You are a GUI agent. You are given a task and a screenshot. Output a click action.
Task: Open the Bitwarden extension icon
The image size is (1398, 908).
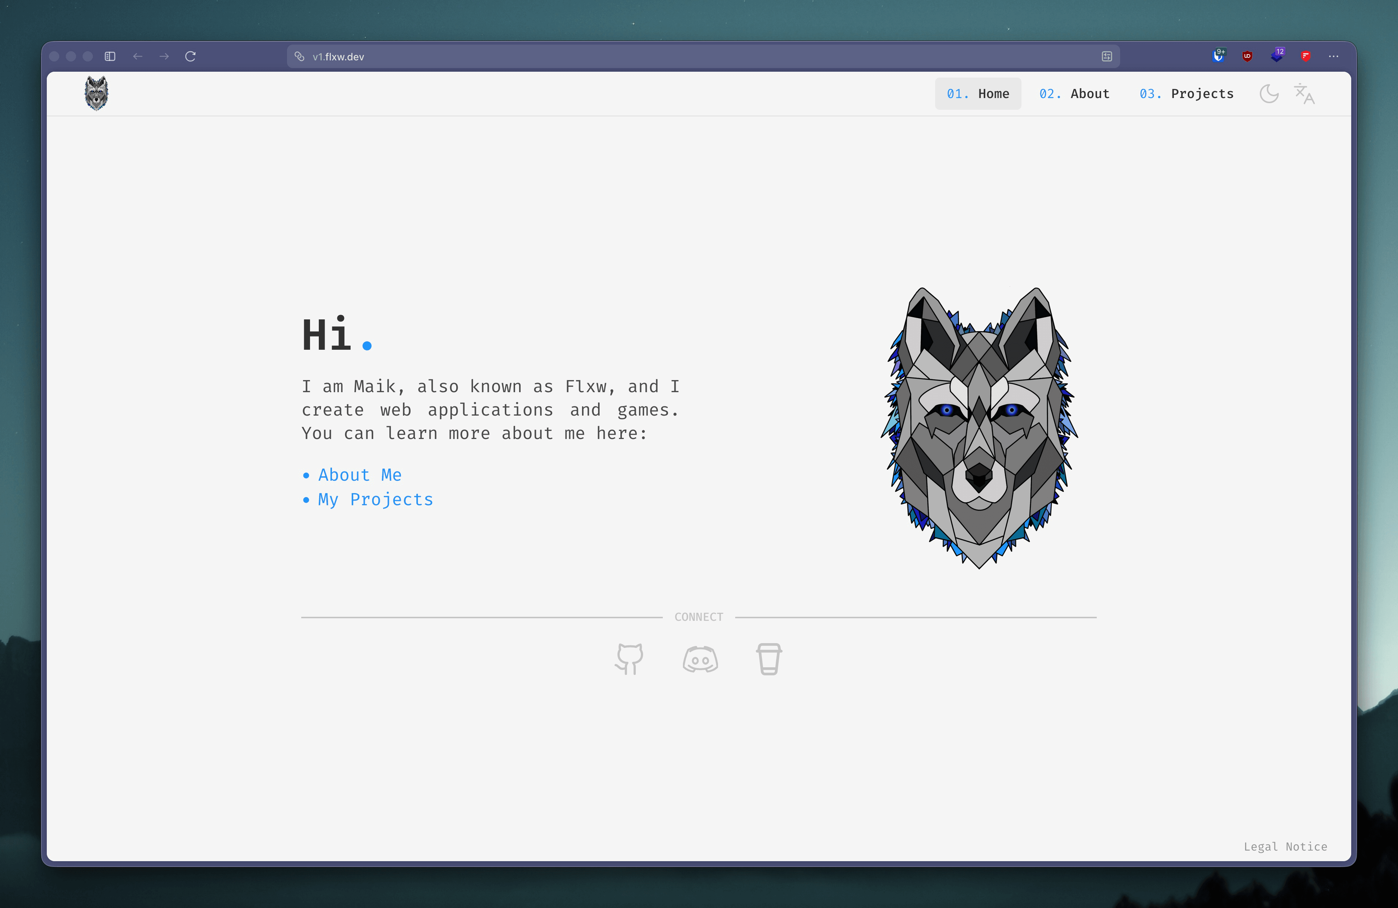(1219, 56)
